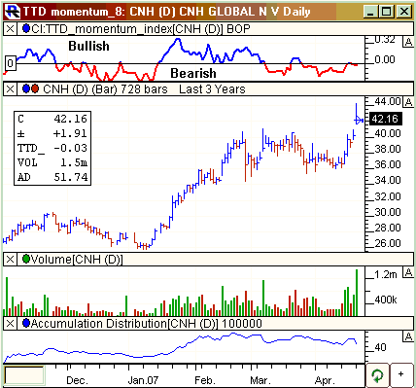The width and height of the screenshot is (416, 388).
Task: Click the AD 51.74 value
Action: tap(71, 177)
